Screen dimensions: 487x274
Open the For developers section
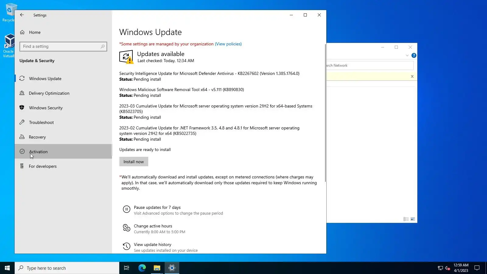63,166
